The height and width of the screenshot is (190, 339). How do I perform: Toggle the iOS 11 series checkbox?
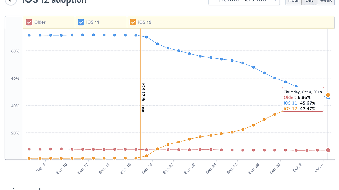(x=81, y=22)
